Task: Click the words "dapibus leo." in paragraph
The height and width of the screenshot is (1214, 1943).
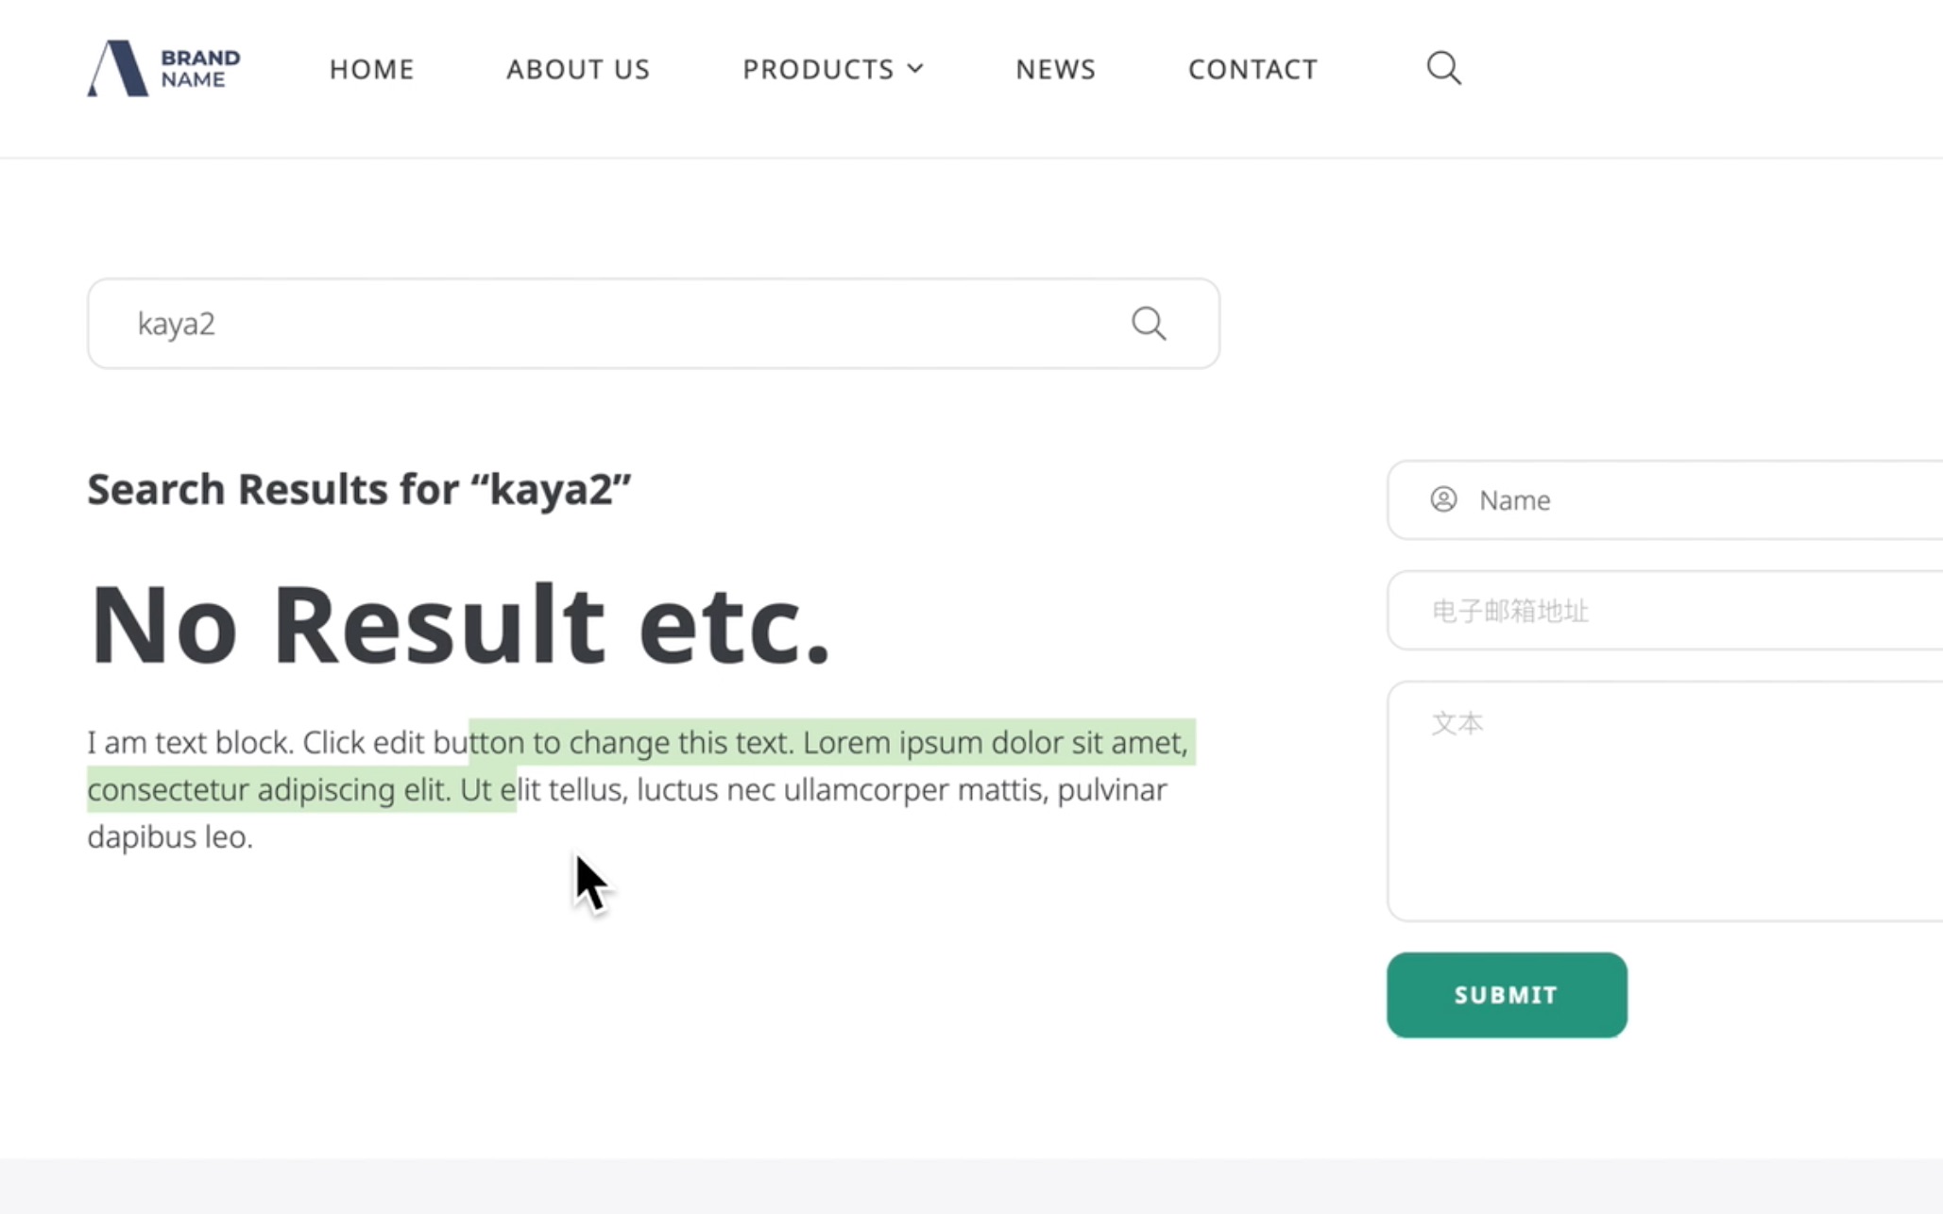Action: pos(170,837)
